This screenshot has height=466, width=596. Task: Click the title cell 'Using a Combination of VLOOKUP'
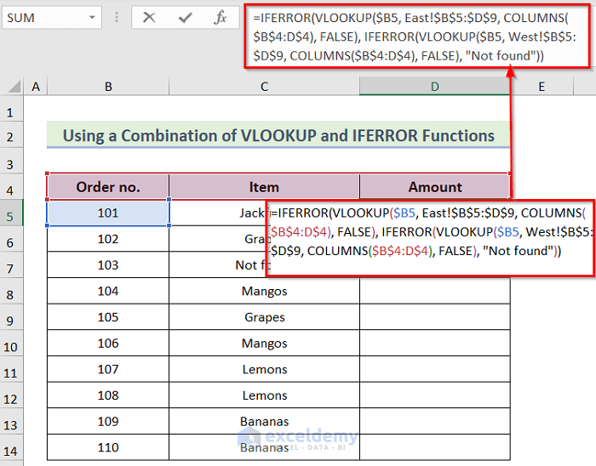tap(278, 135)
